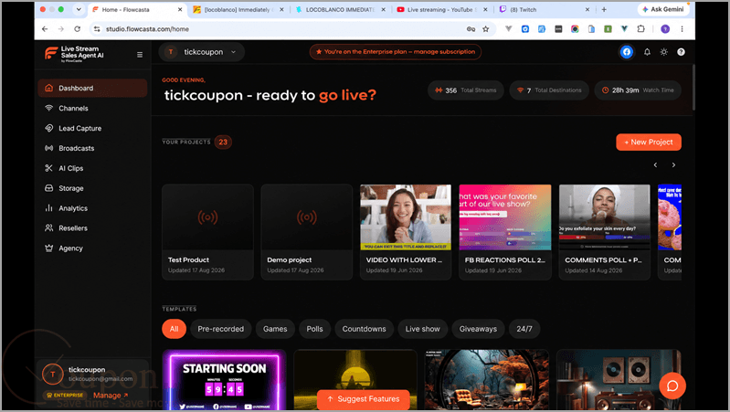Screen dimensions: 730x412
Task: Open the help question mark icon
Action: (x=681, y=52)
